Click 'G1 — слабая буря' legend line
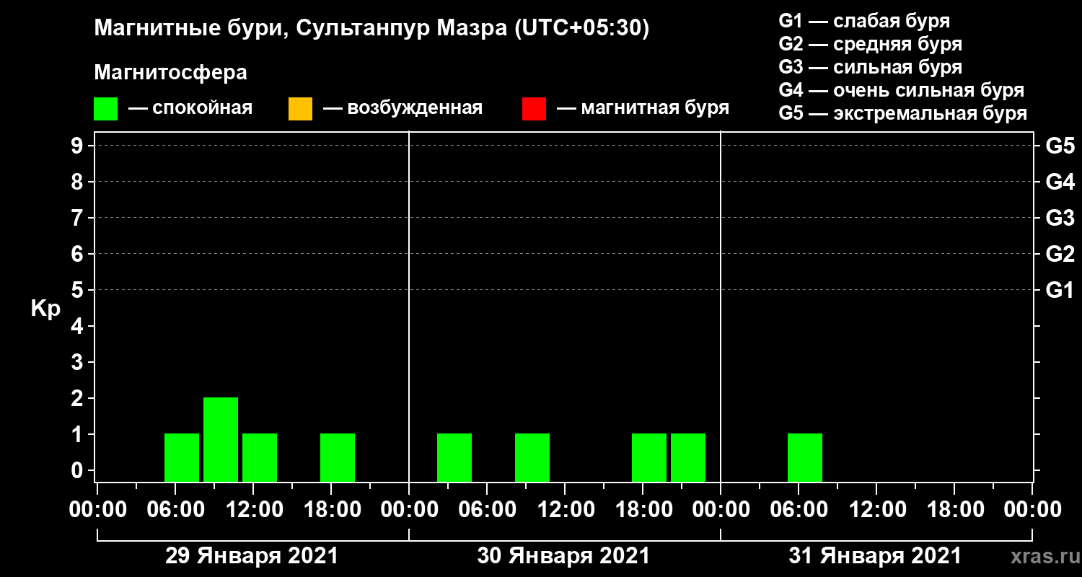This screenshot has width=1082, height=577. (864, 21)
